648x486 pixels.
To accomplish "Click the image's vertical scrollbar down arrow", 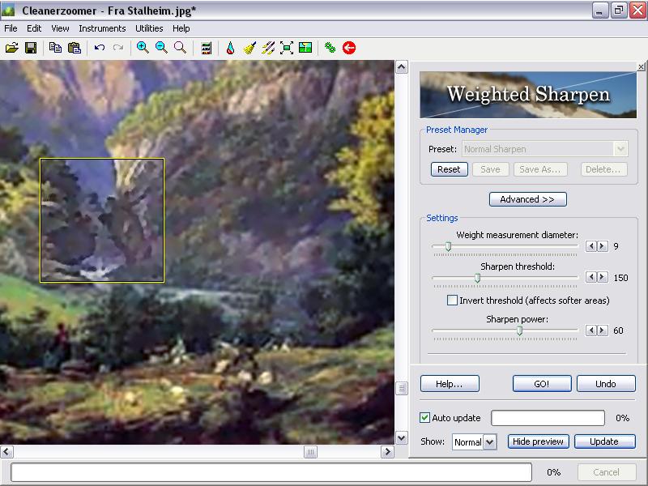I will [x=402, y=437].
